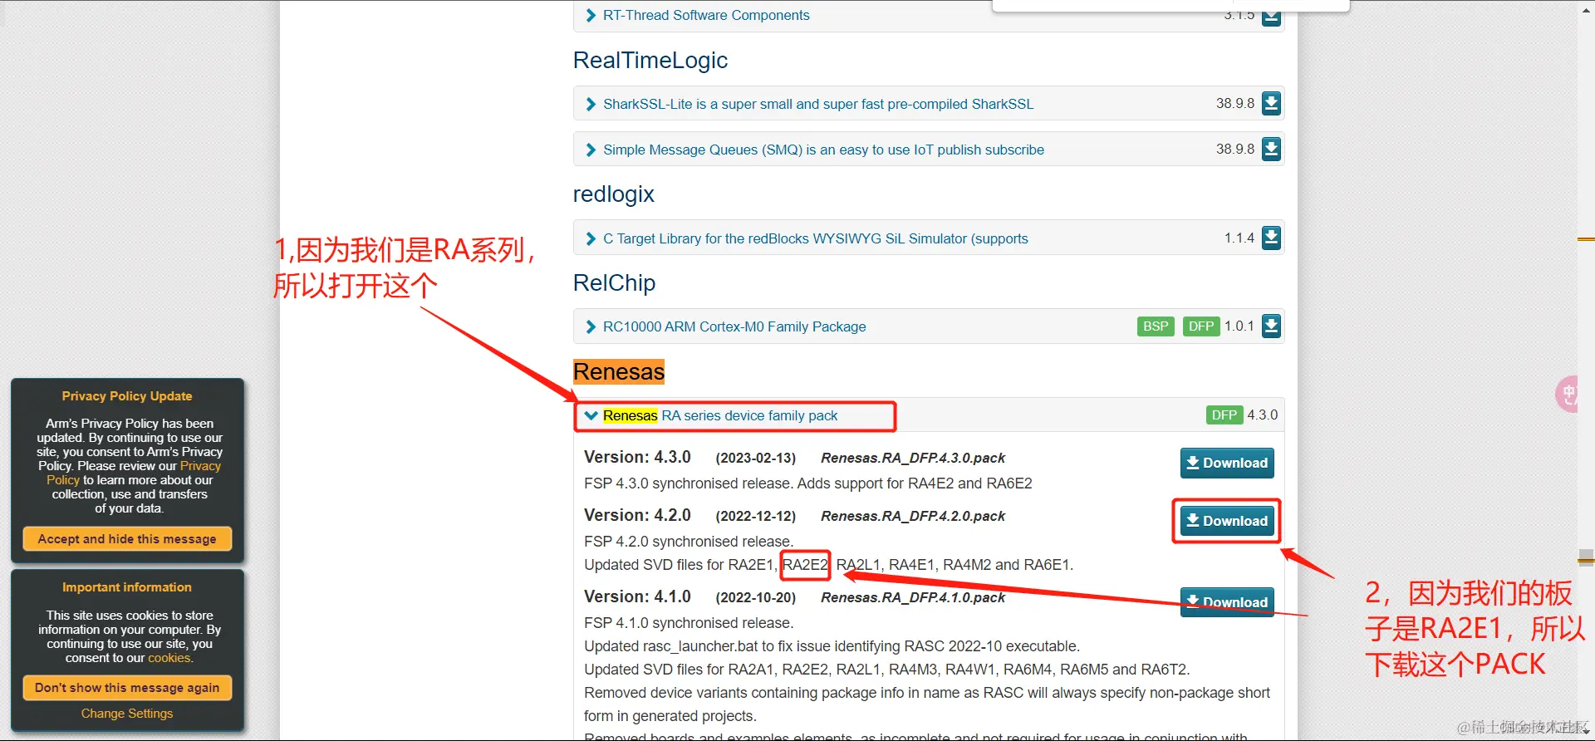
Task: Click the pink floating IME icon
Action: pyautogui.click(x=1567, y=394)
